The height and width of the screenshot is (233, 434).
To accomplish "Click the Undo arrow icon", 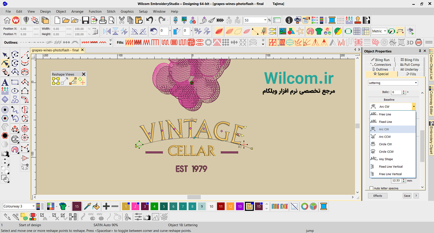I will (x=149, y=20).
